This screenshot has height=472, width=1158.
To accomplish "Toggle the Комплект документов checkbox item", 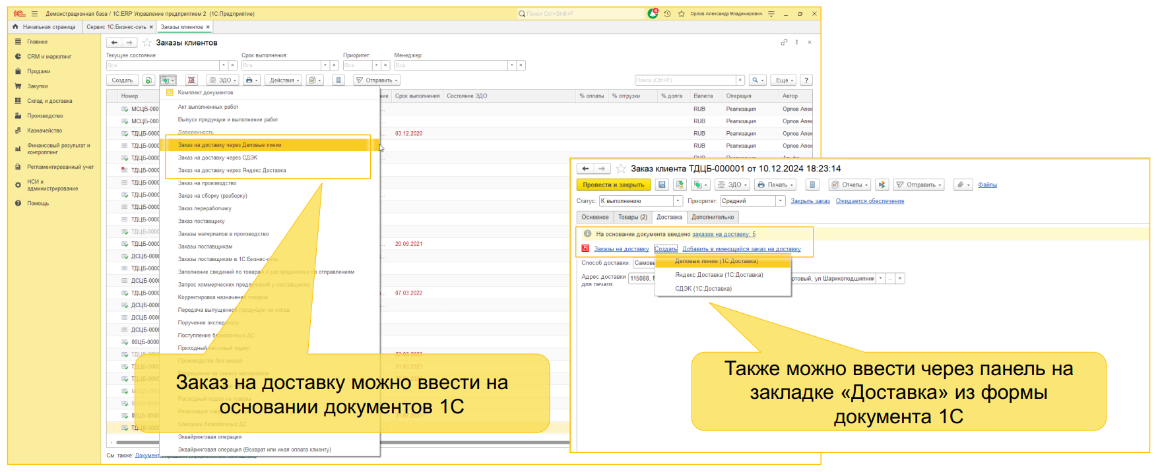I will coord(170,93).
